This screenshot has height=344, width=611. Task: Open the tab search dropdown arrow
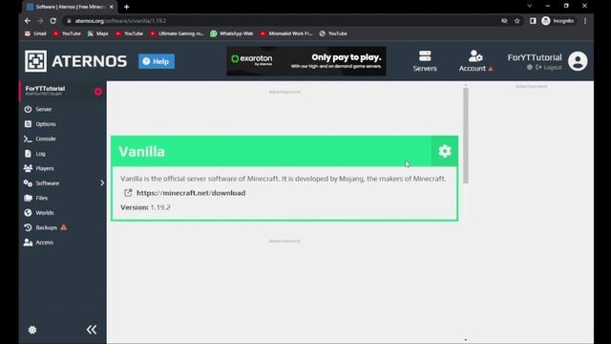pyautogui.click(x=530, y=6)
